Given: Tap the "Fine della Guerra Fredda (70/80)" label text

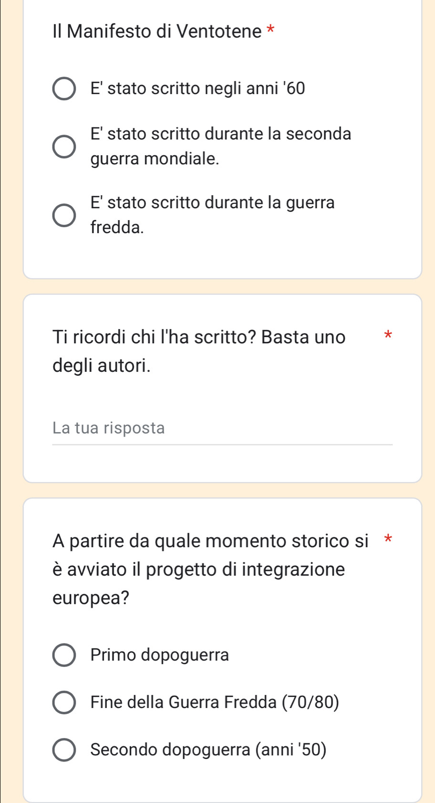Looking at the screenshot, I should [x=215, y=702].
